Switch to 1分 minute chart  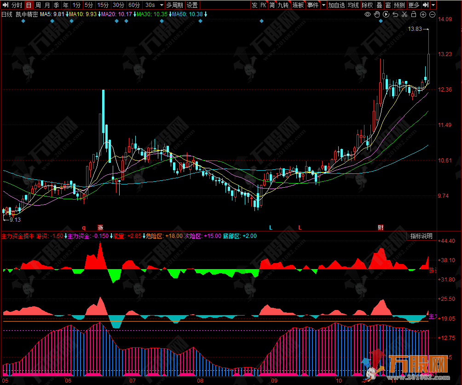click(x=76, y=5)
